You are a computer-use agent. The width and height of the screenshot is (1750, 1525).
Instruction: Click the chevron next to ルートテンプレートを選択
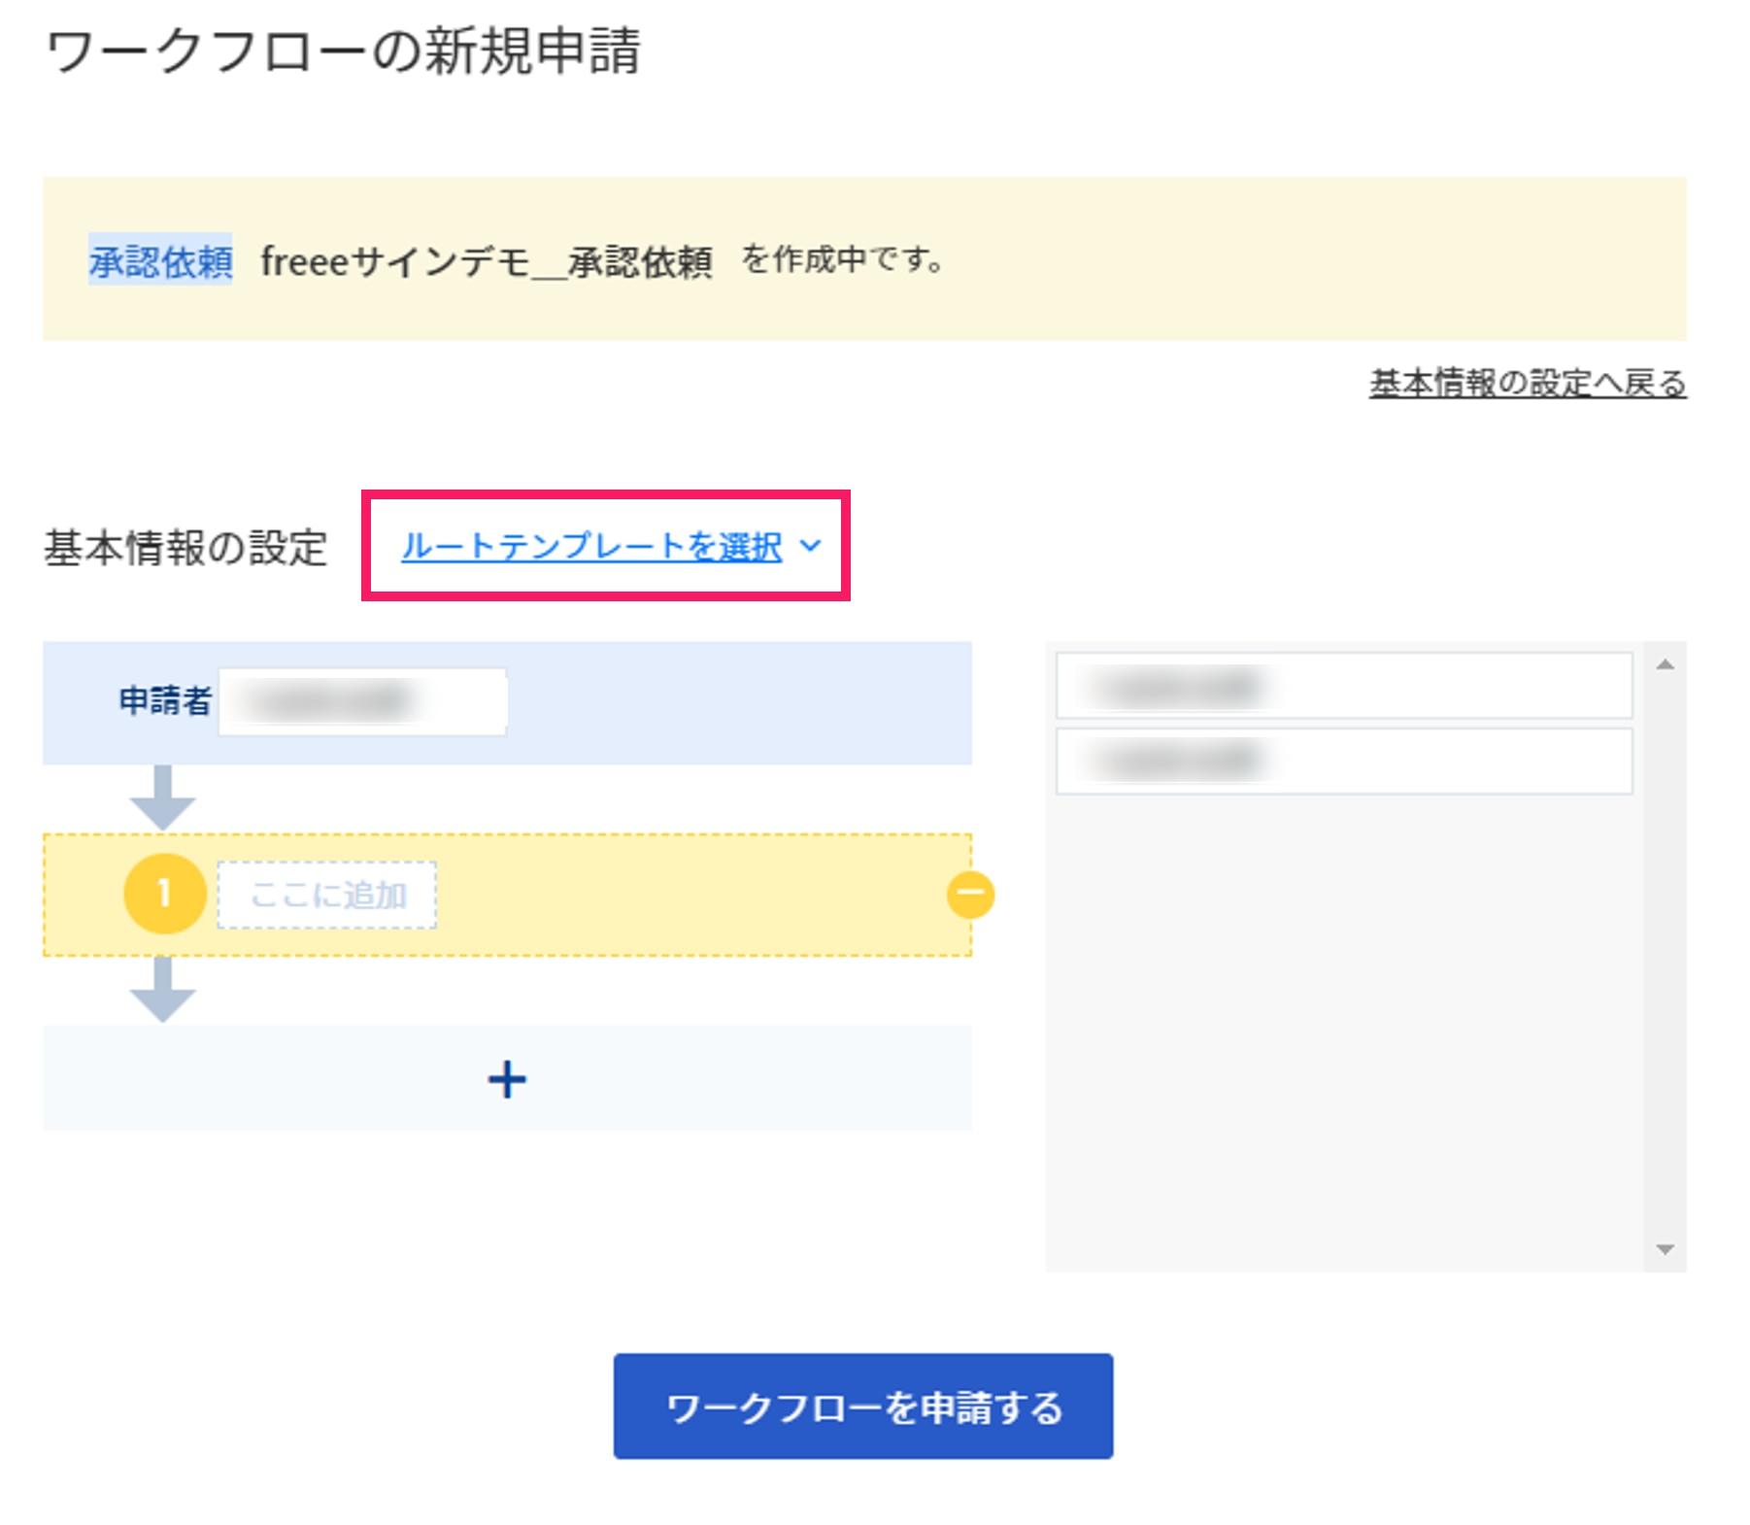tap(811, 546)
